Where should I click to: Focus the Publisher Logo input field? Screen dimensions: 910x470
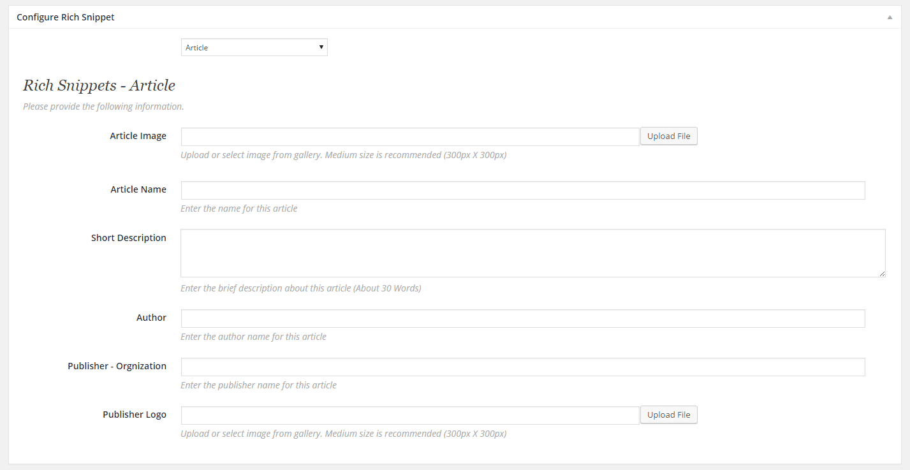(410, 415)
